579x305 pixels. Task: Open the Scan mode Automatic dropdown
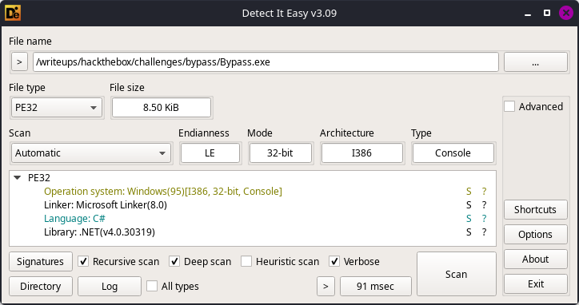pyautogui.click(x=91, y=153)
